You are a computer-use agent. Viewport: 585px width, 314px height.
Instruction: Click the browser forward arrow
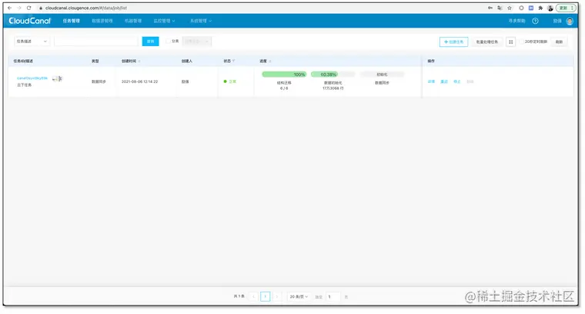tap(19, 8)
